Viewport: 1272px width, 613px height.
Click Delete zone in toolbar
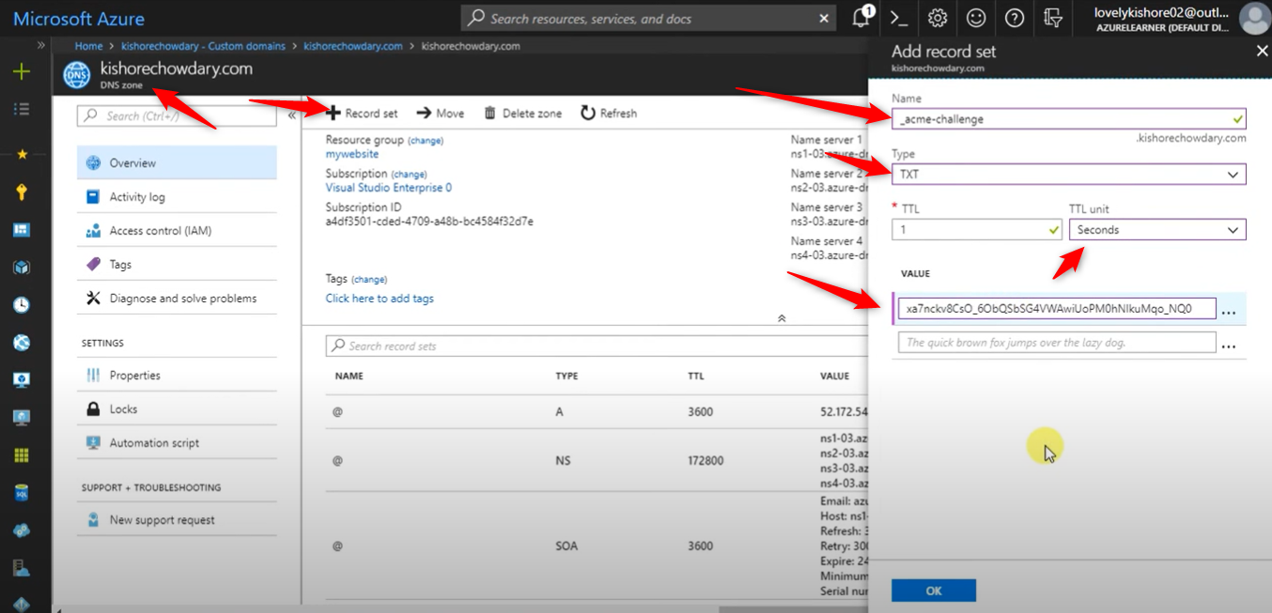click(522, 113)
